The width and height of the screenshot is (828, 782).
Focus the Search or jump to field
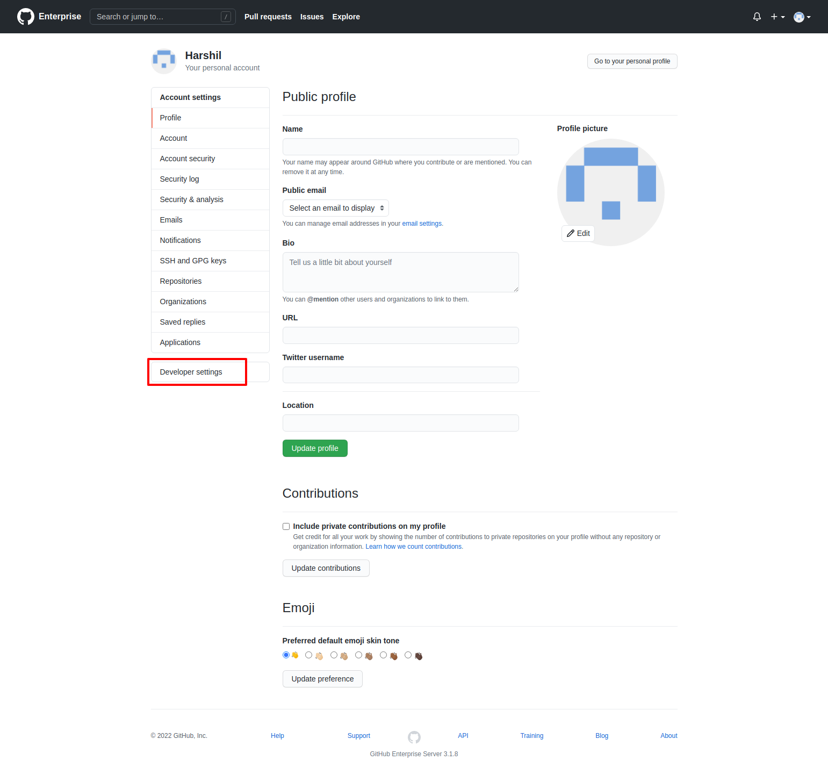[163, 17]
